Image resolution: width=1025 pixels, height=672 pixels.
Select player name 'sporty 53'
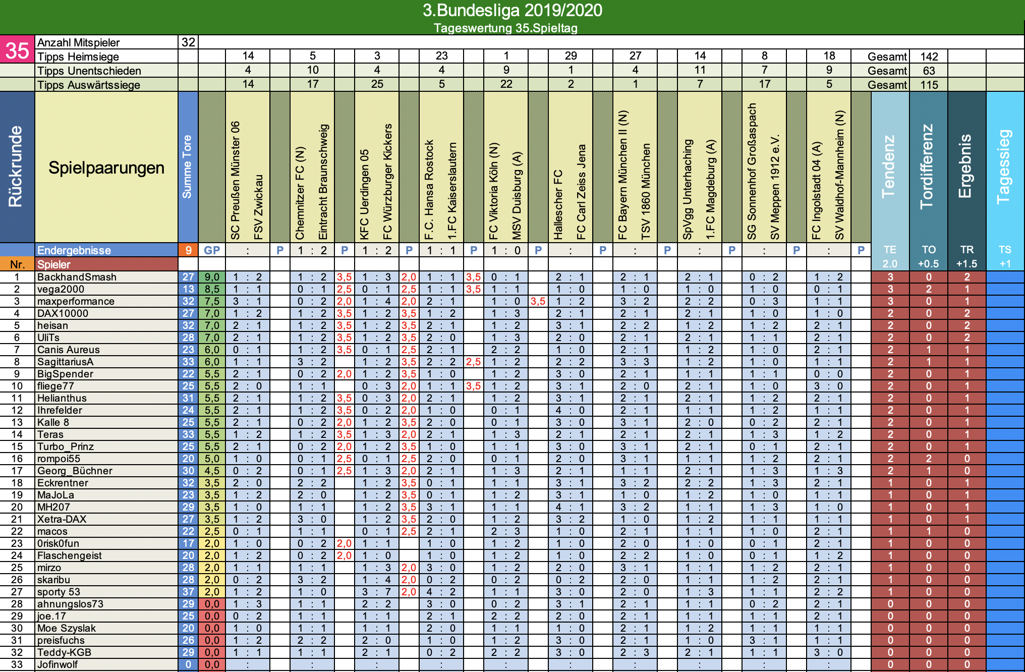pyautogui.click(x=59, y=592)
